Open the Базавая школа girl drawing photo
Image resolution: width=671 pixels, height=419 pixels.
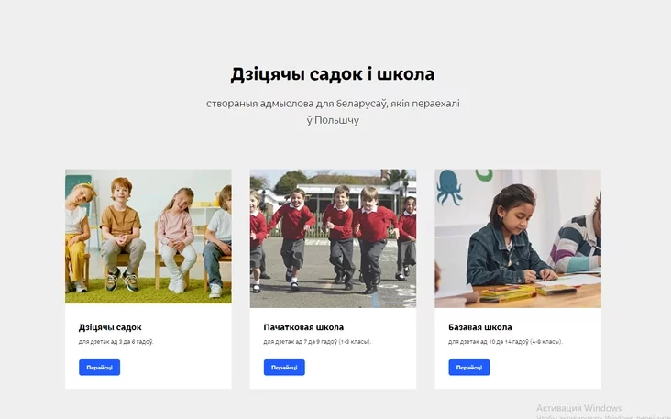coord(518,238)
